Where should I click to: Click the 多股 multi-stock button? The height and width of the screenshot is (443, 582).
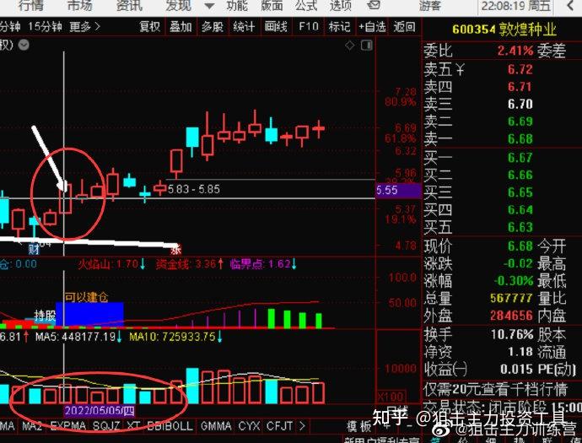click(213, 27)
